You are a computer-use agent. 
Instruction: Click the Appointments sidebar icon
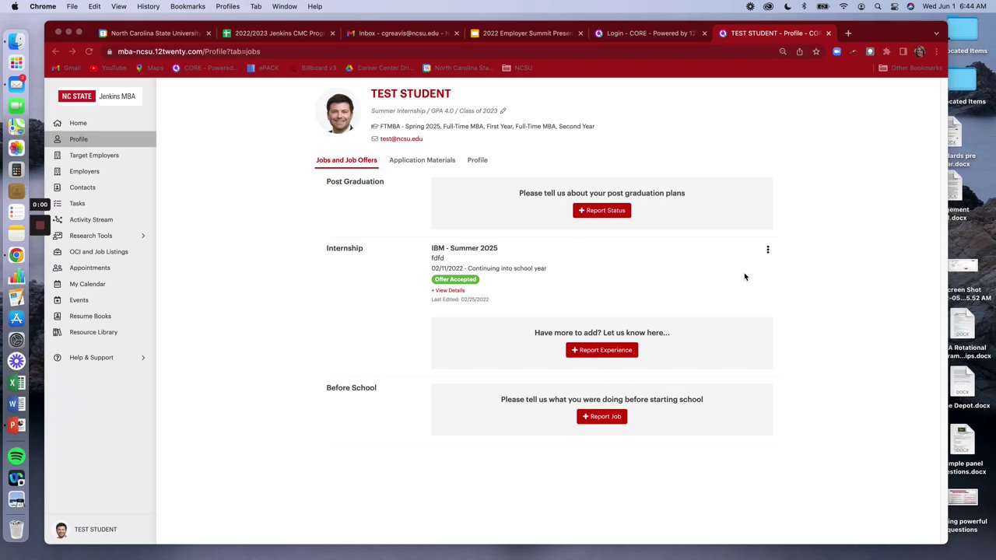click(58, 268)
